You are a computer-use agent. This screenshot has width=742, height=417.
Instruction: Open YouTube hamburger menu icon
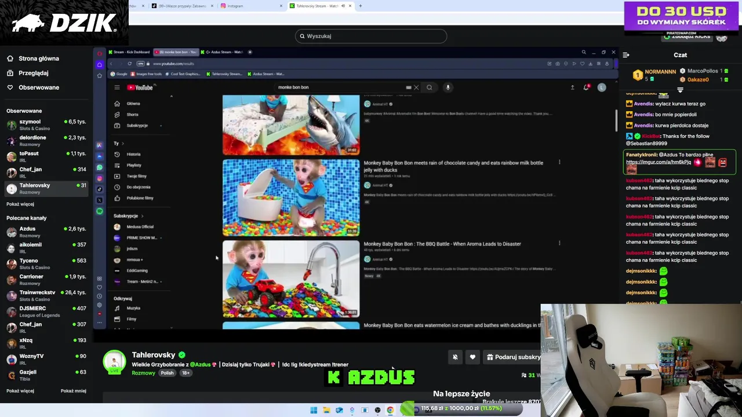[x=117, y=87]
